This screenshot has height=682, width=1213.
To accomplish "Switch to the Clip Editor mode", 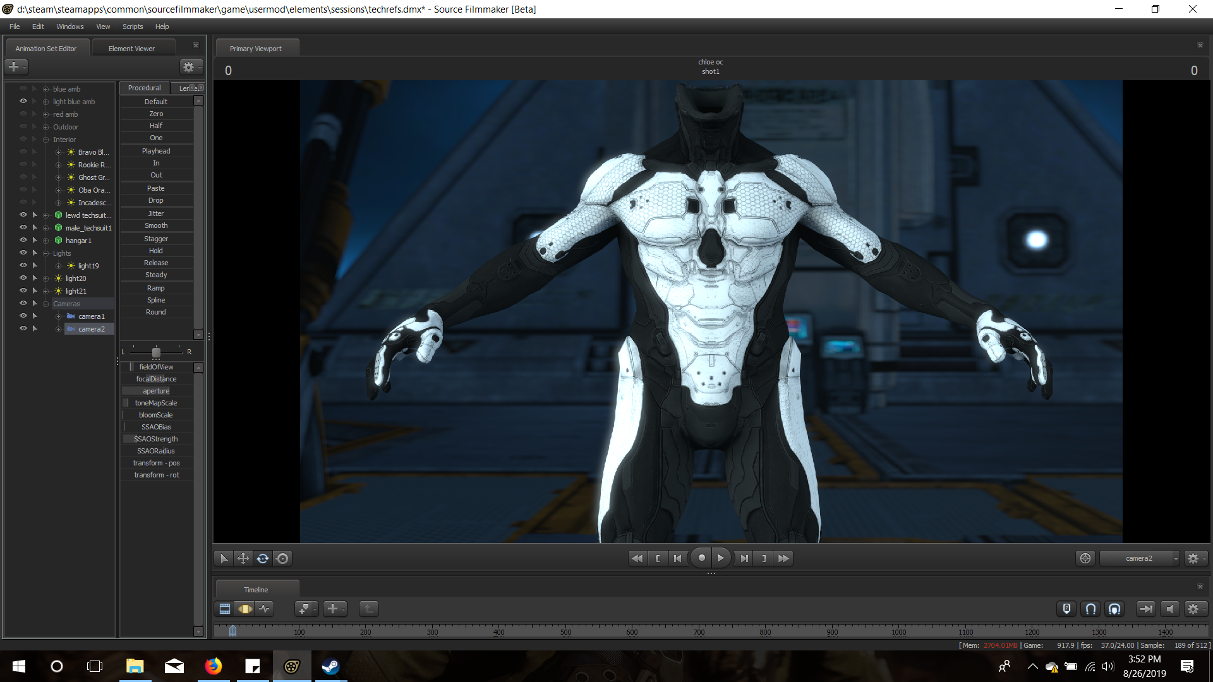I will (225, 609).
